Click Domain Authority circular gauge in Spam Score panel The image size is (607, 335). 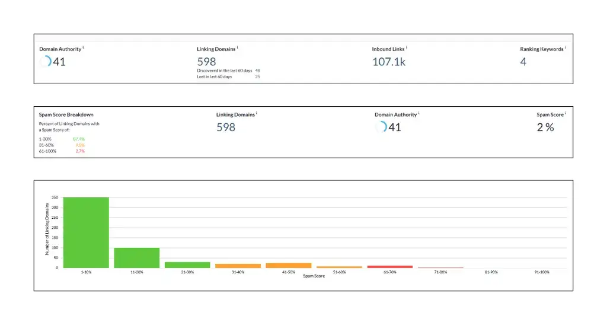click(381, 127)
